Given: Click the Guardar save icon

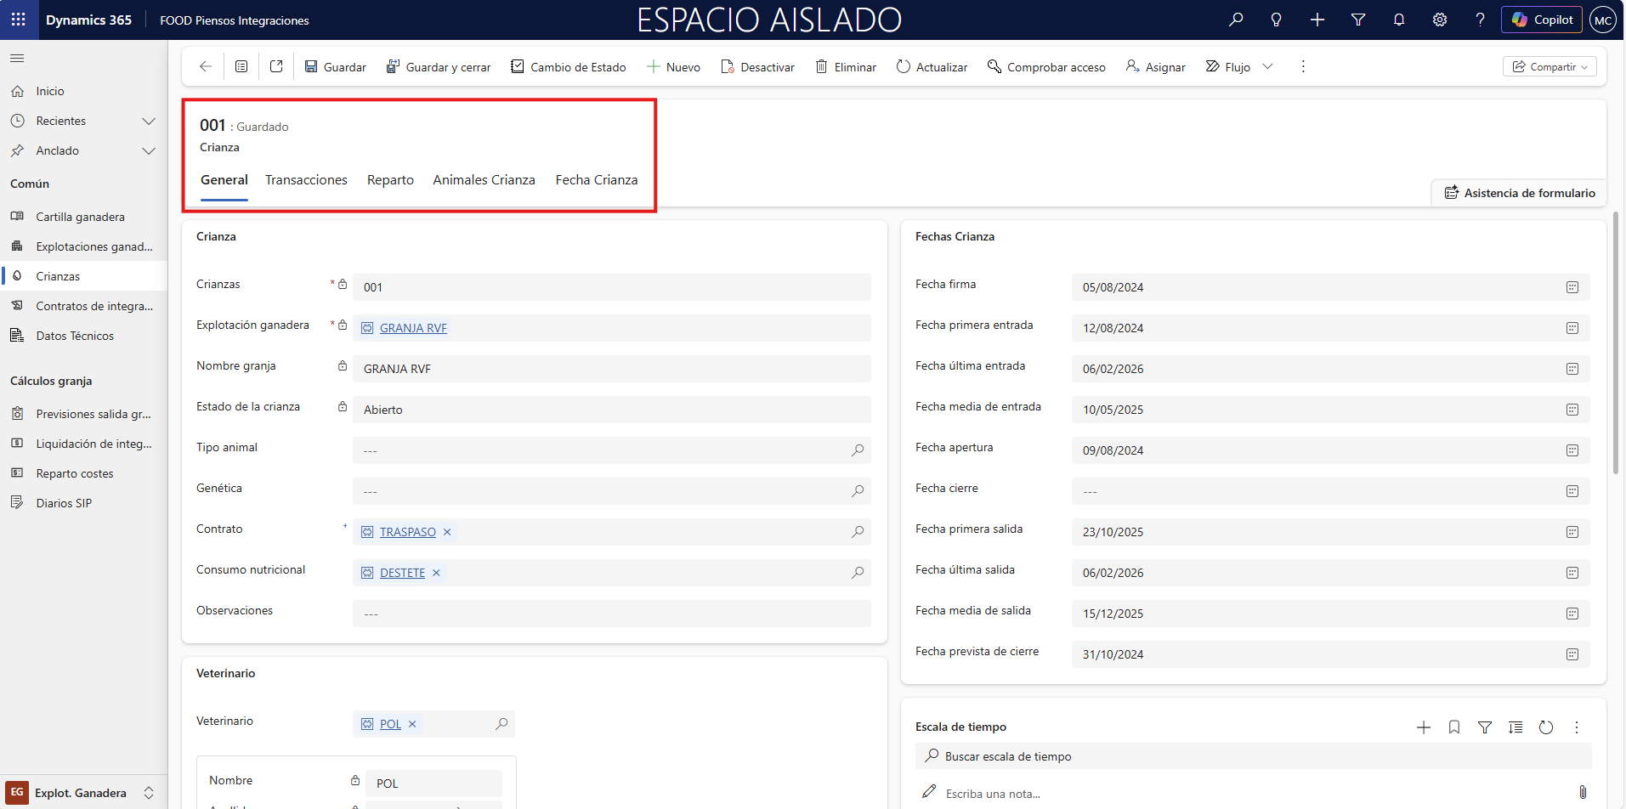Looking at the screenshot, I should [x=311, y=67].
